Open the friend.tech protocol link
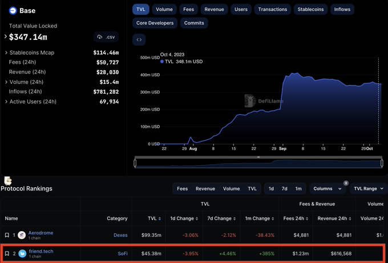This screenshot has height=263, width=388. (41, 251)
